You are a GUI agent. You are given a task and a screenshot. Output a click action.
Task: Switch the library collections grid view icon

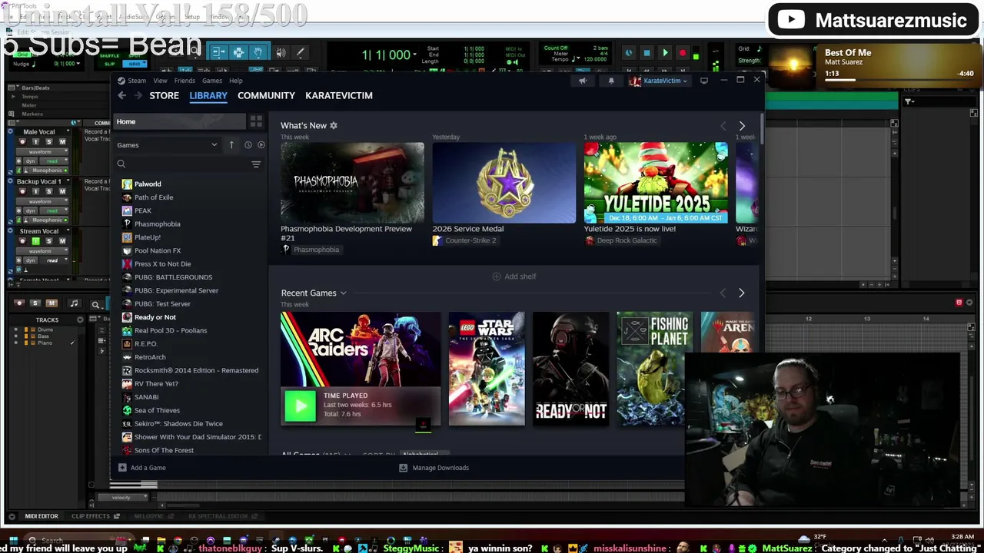tap(256, 121)
